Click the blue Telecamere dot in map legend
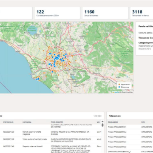The width and height of the screenshot is (153, 153). 119,87
